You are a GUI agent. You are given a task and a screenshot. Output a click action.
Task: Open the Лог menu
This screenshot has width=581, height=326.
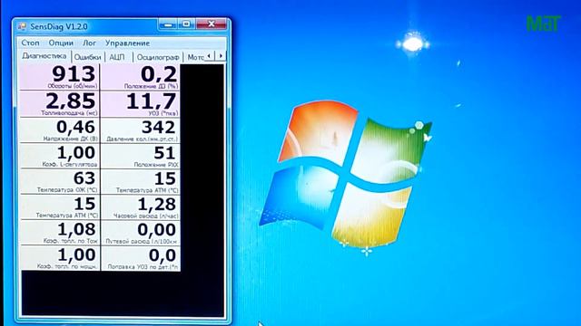click(x=89, y=43)
